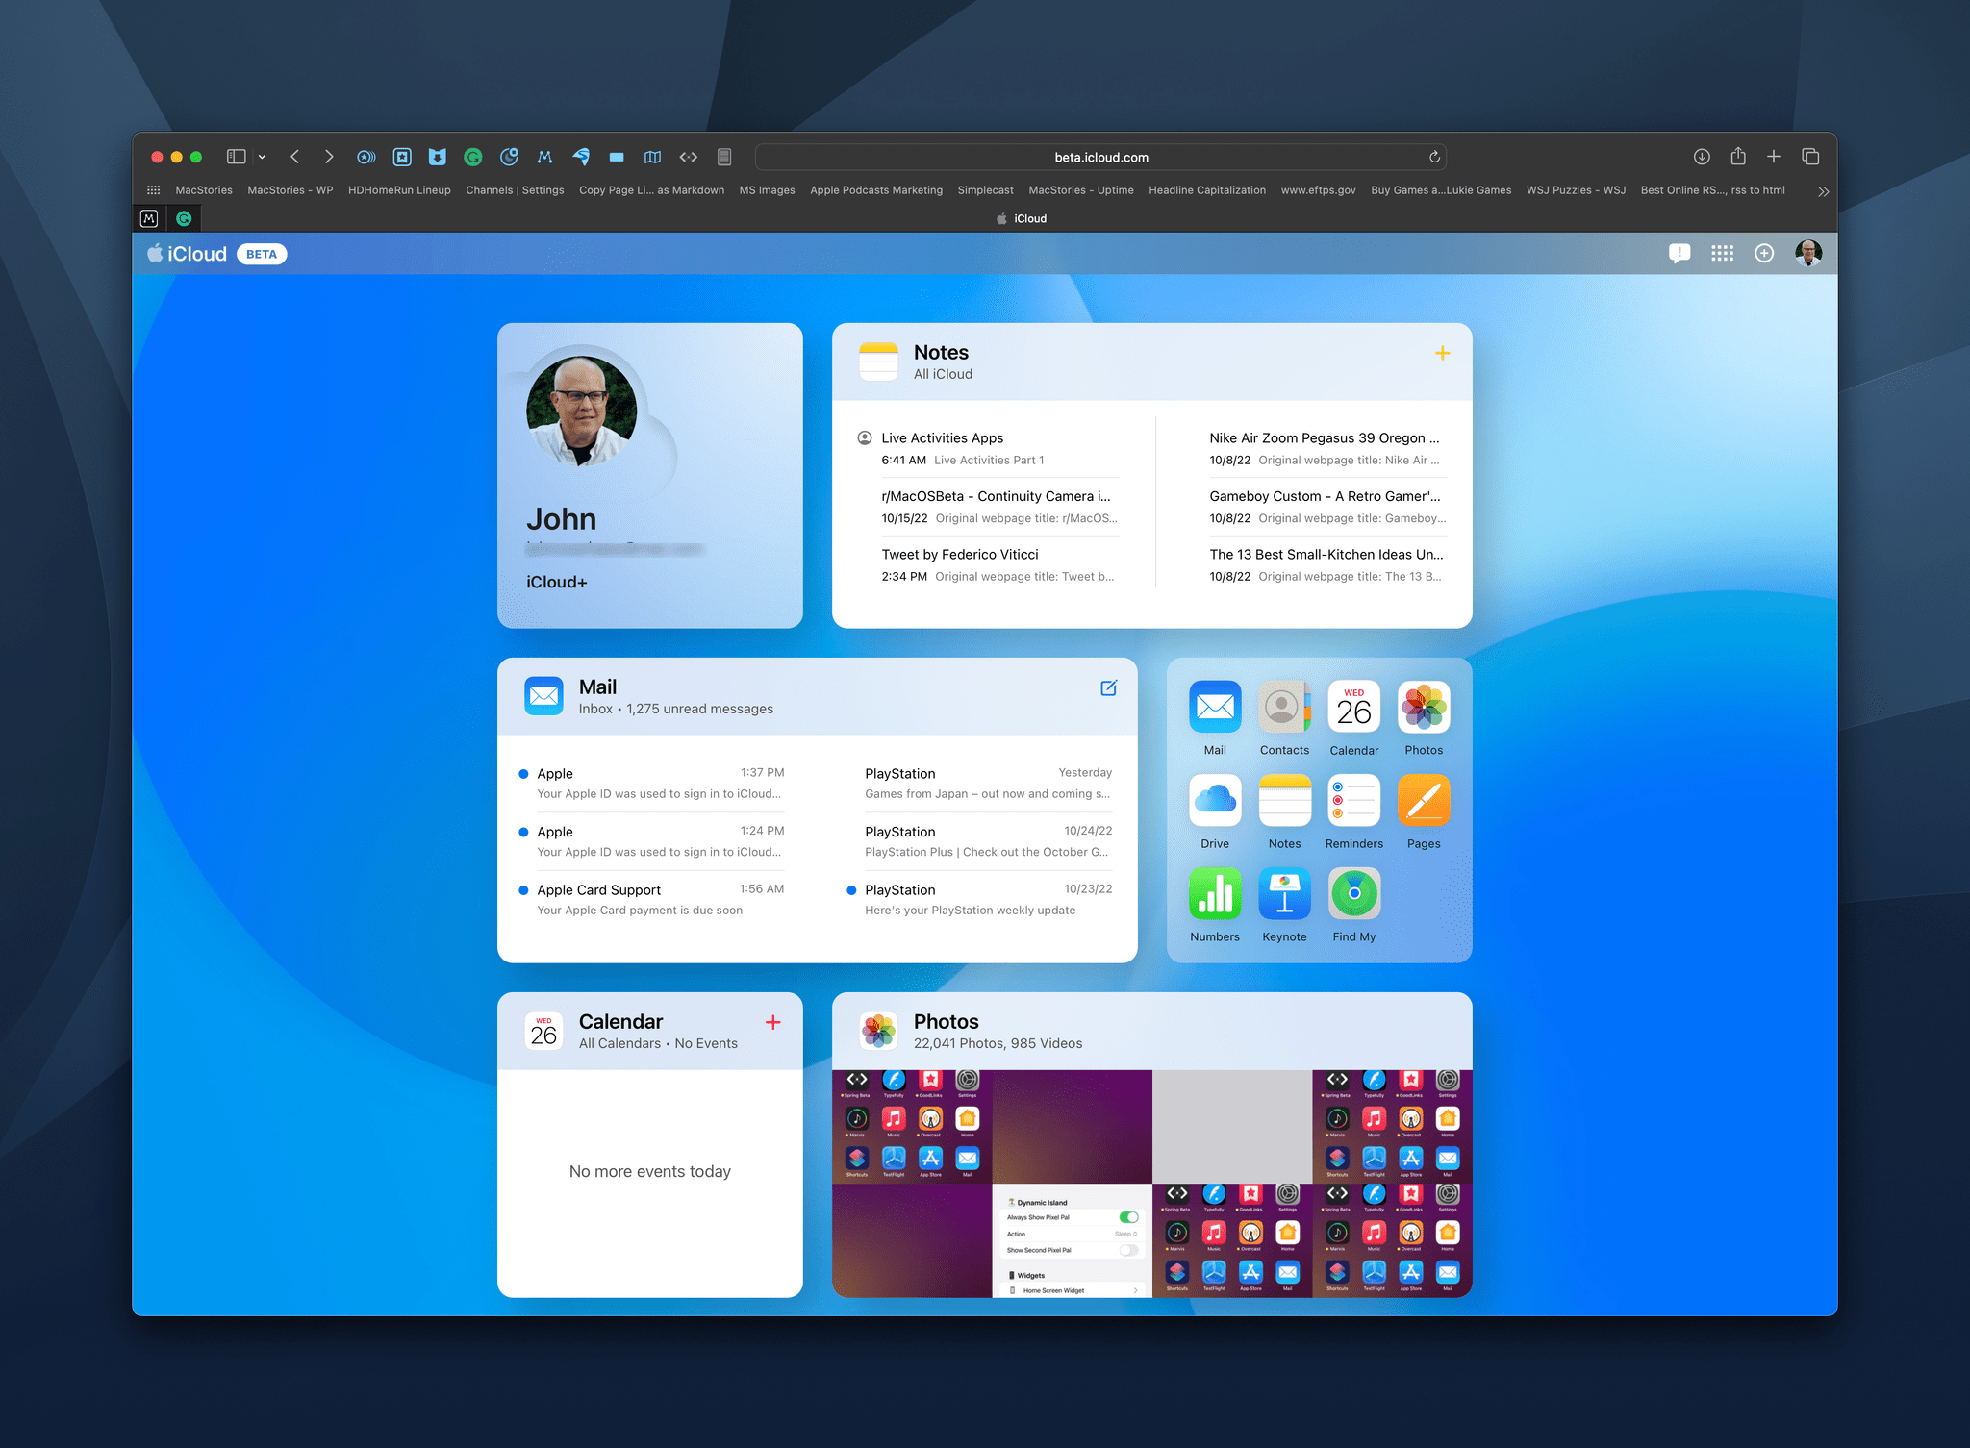Open the Simplecast bookmark

pos(985,190)
